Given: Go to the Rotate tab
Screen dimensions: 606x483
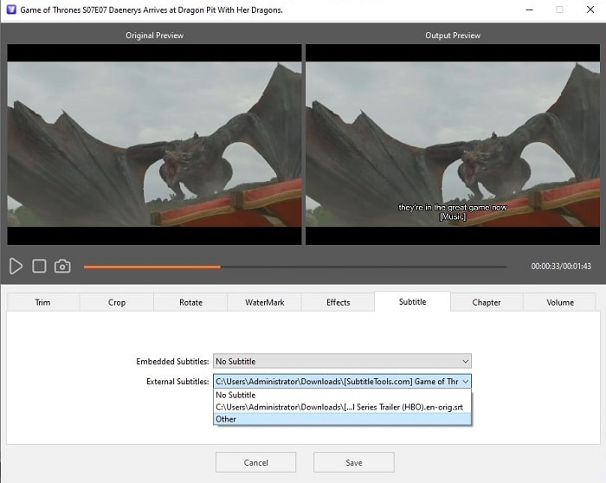Looking at the screenshot, I should pyautogui.click(x=190, y=302).
